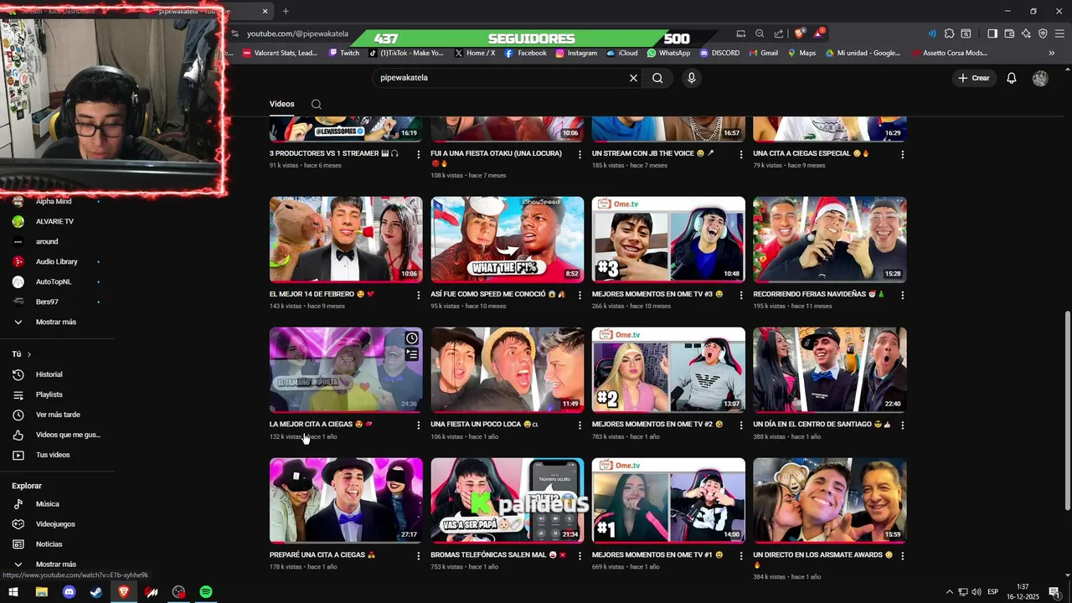This screenshot has height=603, width=1072.
Task: Play the ASÍ FUE COMO SPEED ME CONOCIÓ thumbnail
Action: 508,240
